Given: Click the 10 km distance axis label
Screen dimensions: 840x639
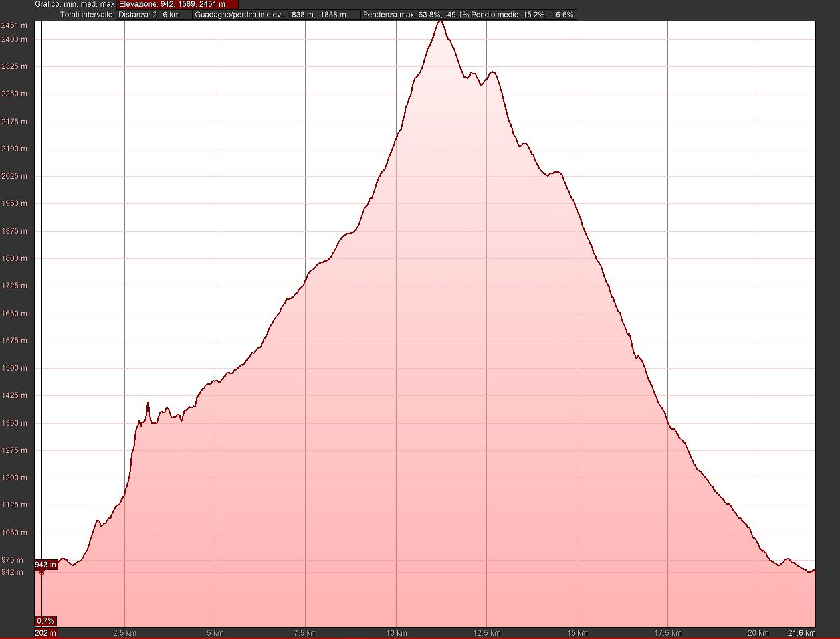Looking at the screenshot, I should tap(396, 633).
